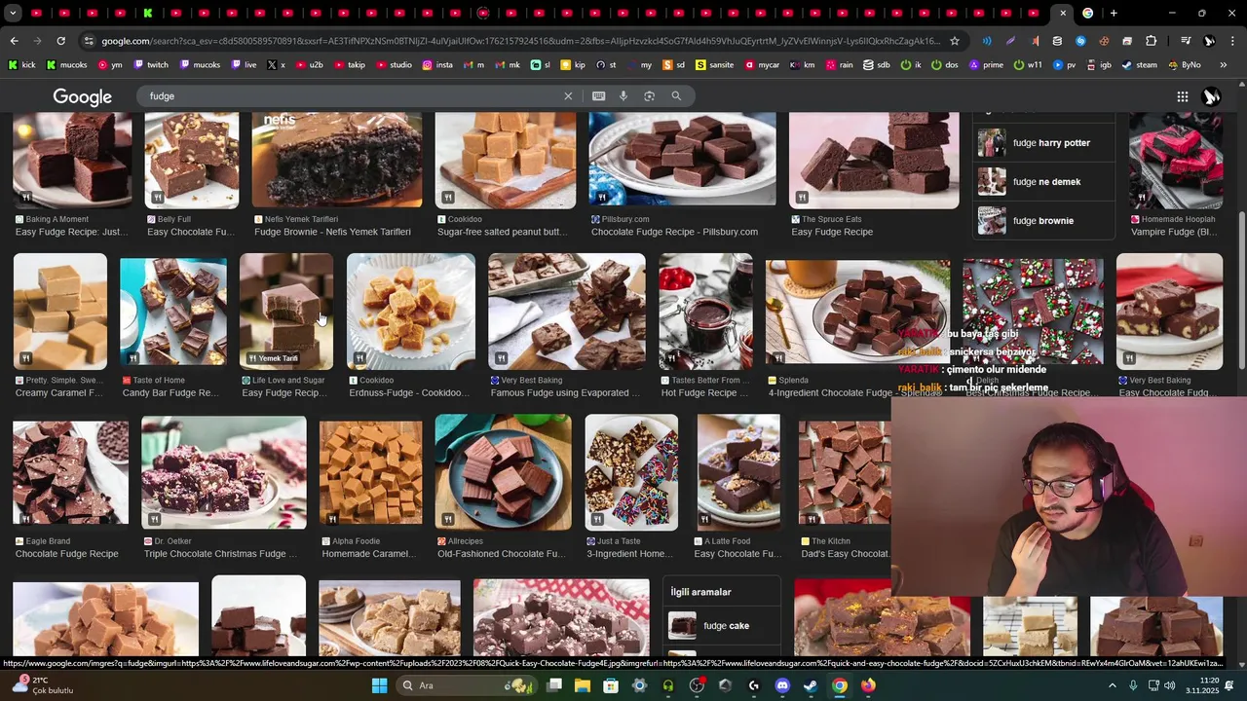Screen dimensions: 1247x701
Task: Open Fudge Brownie Nefis Yemek Tarifleri image
Action: [337, 160]
